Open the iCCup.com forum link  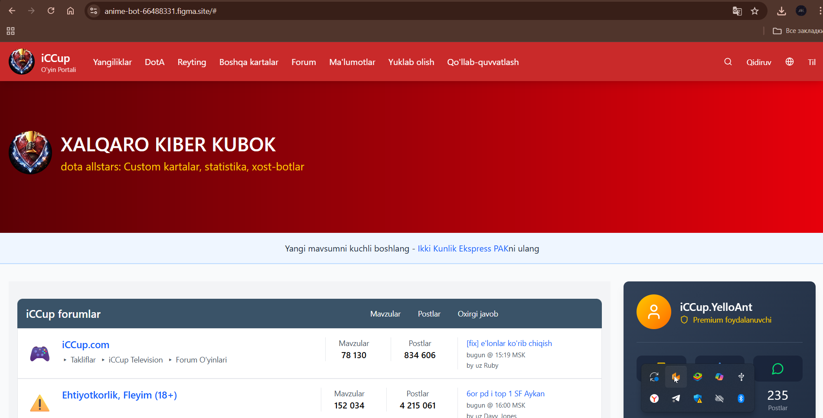(x=86, y=345)
